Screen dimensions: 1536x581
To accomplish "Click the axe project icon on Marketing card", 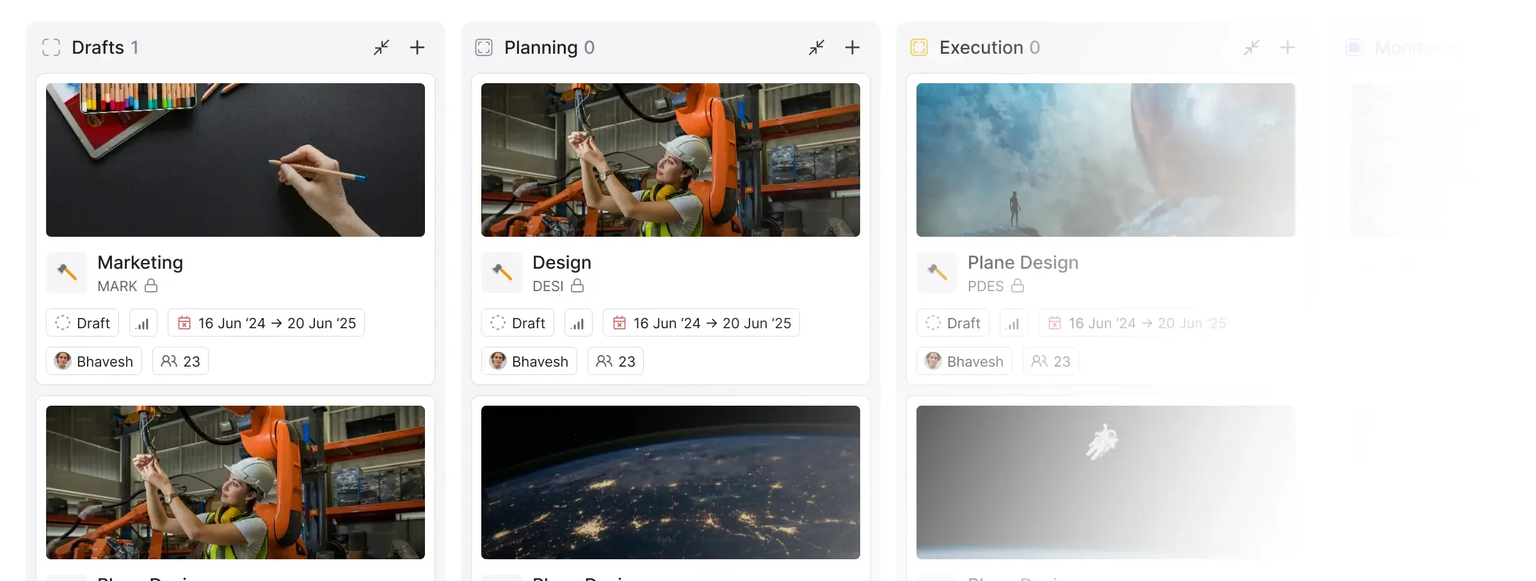I will (x=67, y=273).
